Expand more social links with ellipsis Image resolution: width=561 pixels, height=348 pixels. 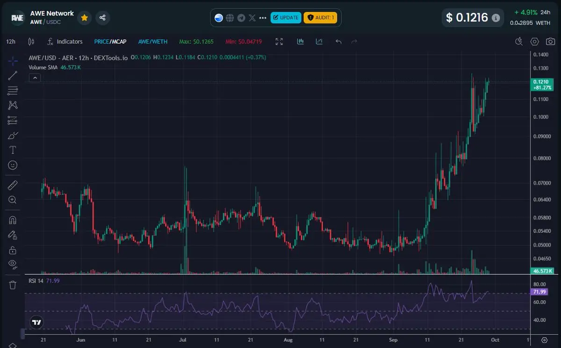click(263, 18)
